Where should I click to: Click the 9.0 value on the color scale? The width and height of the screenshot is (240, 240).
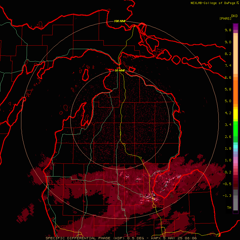pos(228,42)
